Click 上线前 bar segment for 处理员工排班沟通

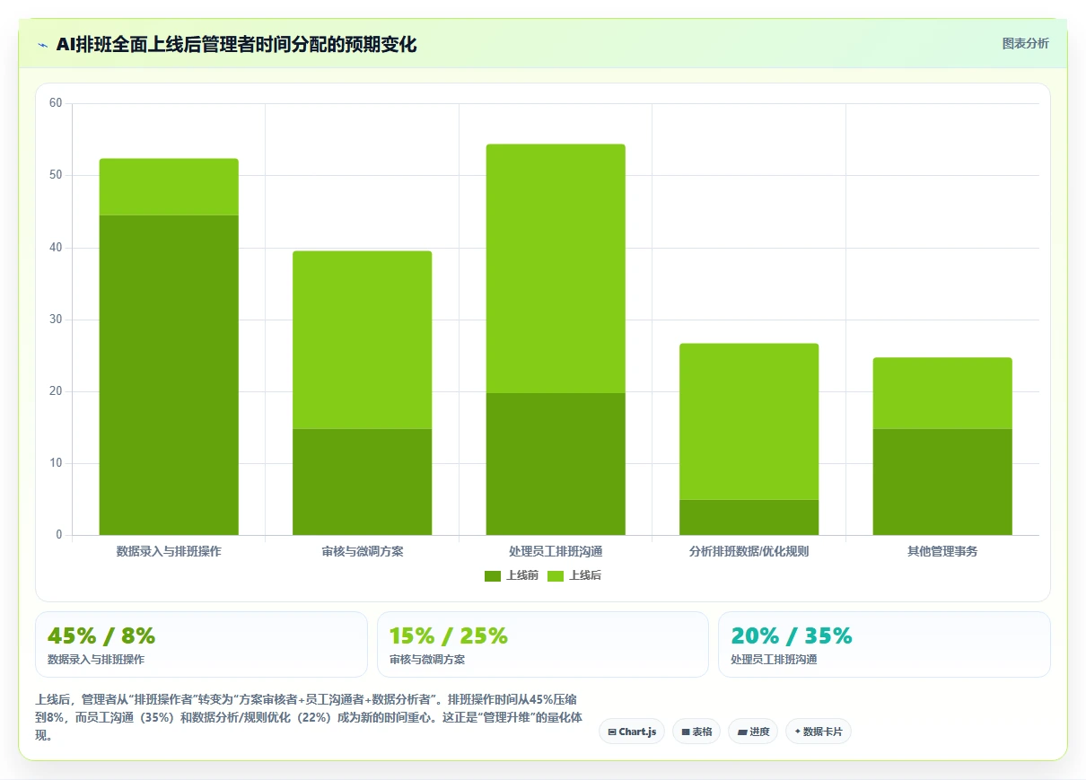[556, 464]
